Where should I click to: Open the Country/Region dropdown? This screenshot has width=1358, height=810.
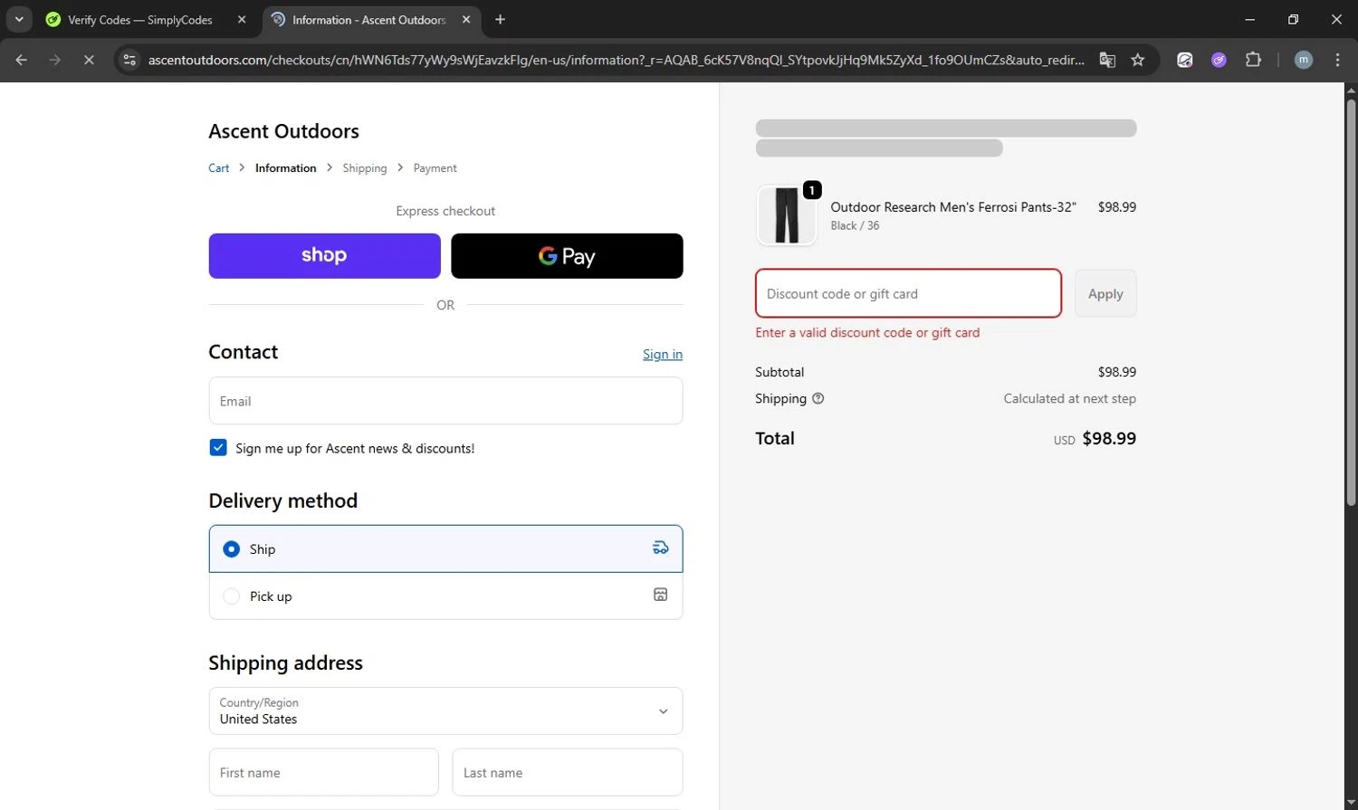tap(445, 711)
